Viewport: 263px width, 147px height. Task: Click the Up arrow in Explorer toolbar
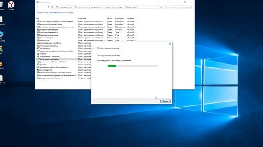point(48,7)
